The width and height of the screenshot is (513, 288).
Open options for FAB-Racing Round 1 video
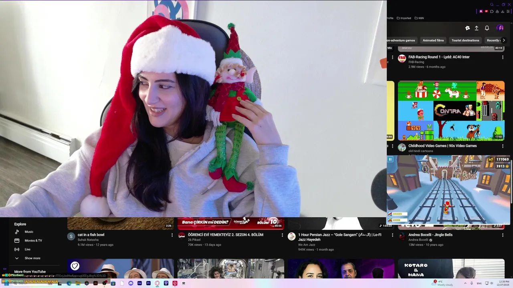coord(503,57)
